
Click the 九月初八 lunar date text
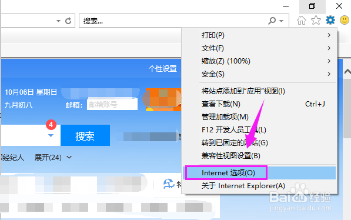pyautogui.click(x=19, y=105)
